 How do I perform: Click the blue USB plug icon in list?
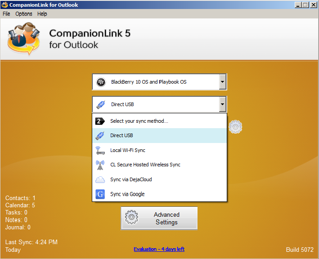(x=100, y=136)
